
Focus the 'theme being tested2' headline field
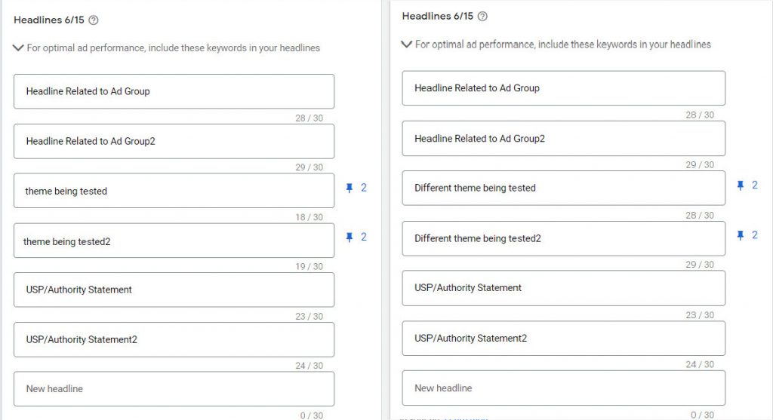coord(174,241)
